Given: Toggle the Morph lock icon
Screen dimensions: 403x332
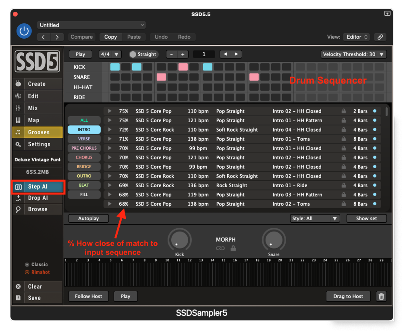Looking at the screenshot, I should click(x=233, y=248).
